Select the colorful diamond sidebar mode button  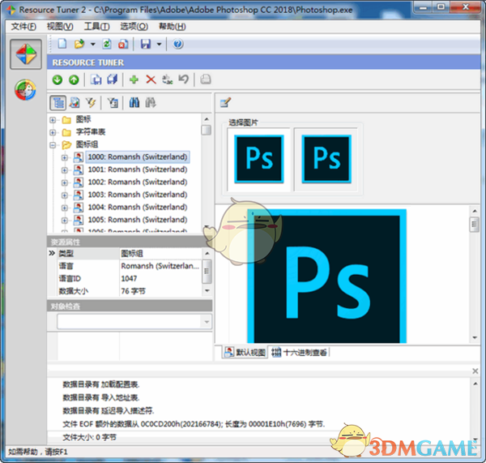25,54
